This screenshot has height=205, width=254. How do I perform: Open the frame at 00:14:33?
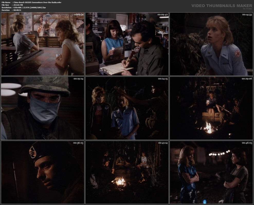(211, 44)
